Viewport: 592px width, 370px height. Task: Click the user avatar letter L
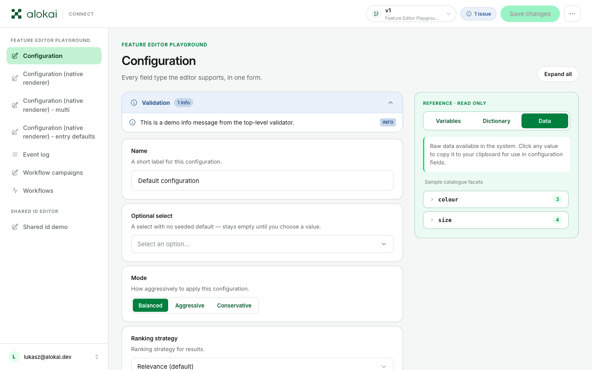pyautogui.click(x=14, y=357)
